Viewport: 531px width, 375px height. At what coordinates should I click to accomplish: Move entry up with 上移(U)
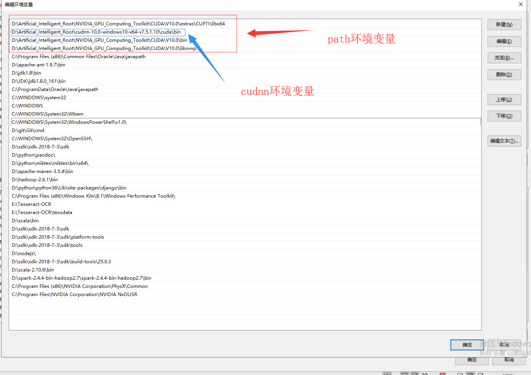504,100
